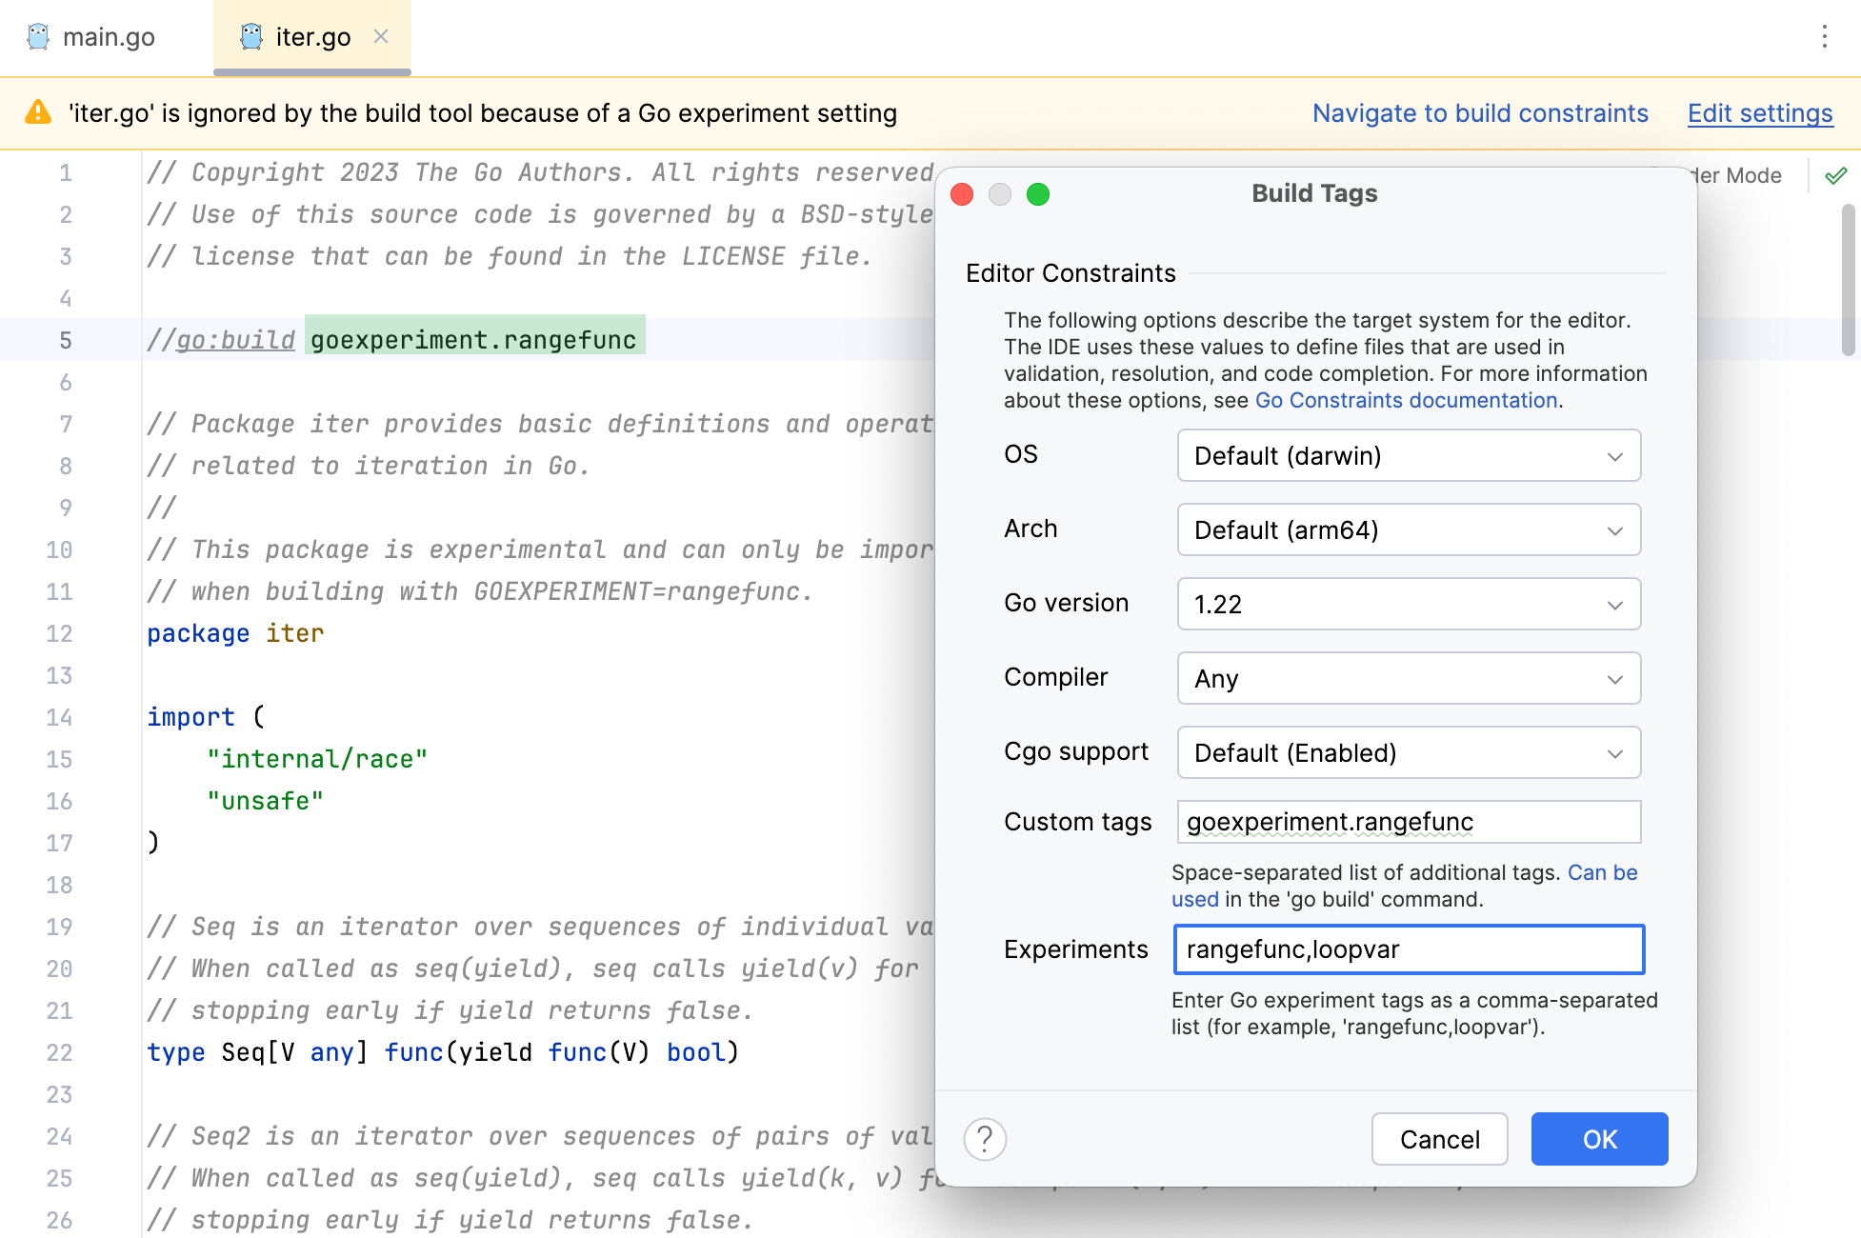Screen dimensions: 1861x1238
Task: Dismiss the dialog with Cancel
Action: pyautogui.click(x=1439, y=1139)
